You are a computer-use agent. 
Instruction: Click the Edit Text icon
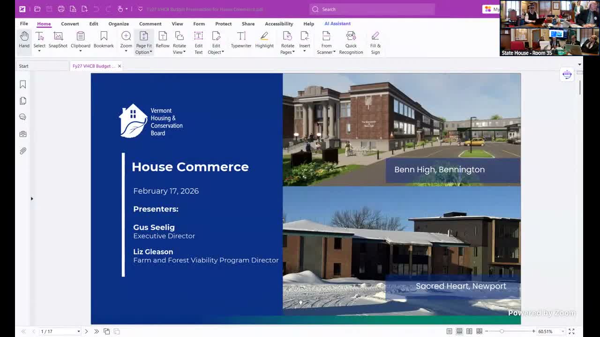coord(199,40)
